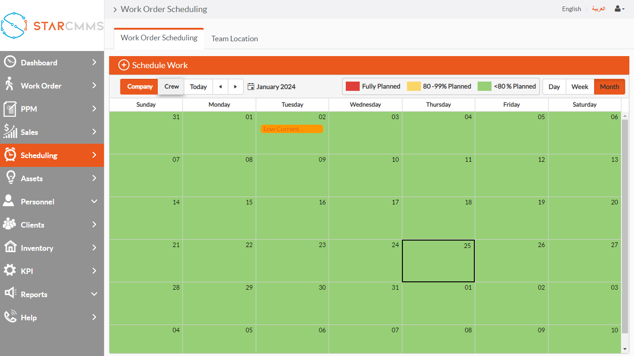Toggle calendar to Day view
634x356 pixels.
pyautogui.click(x=554, y=87)
